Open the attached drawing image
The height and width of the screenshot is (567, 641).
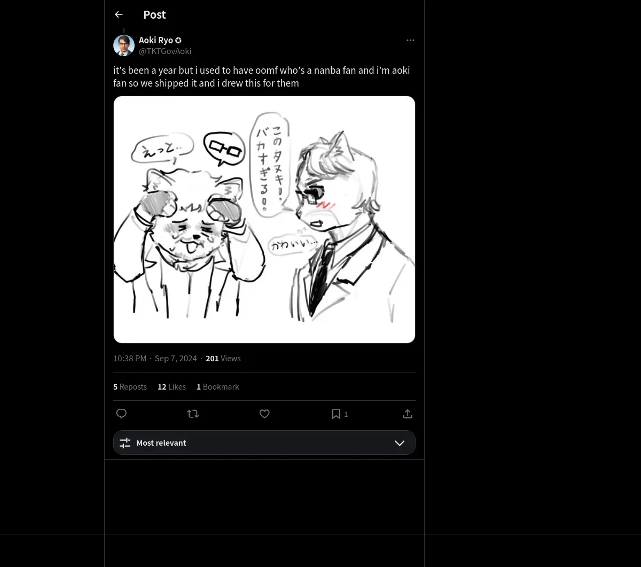[x=264, y=220]
